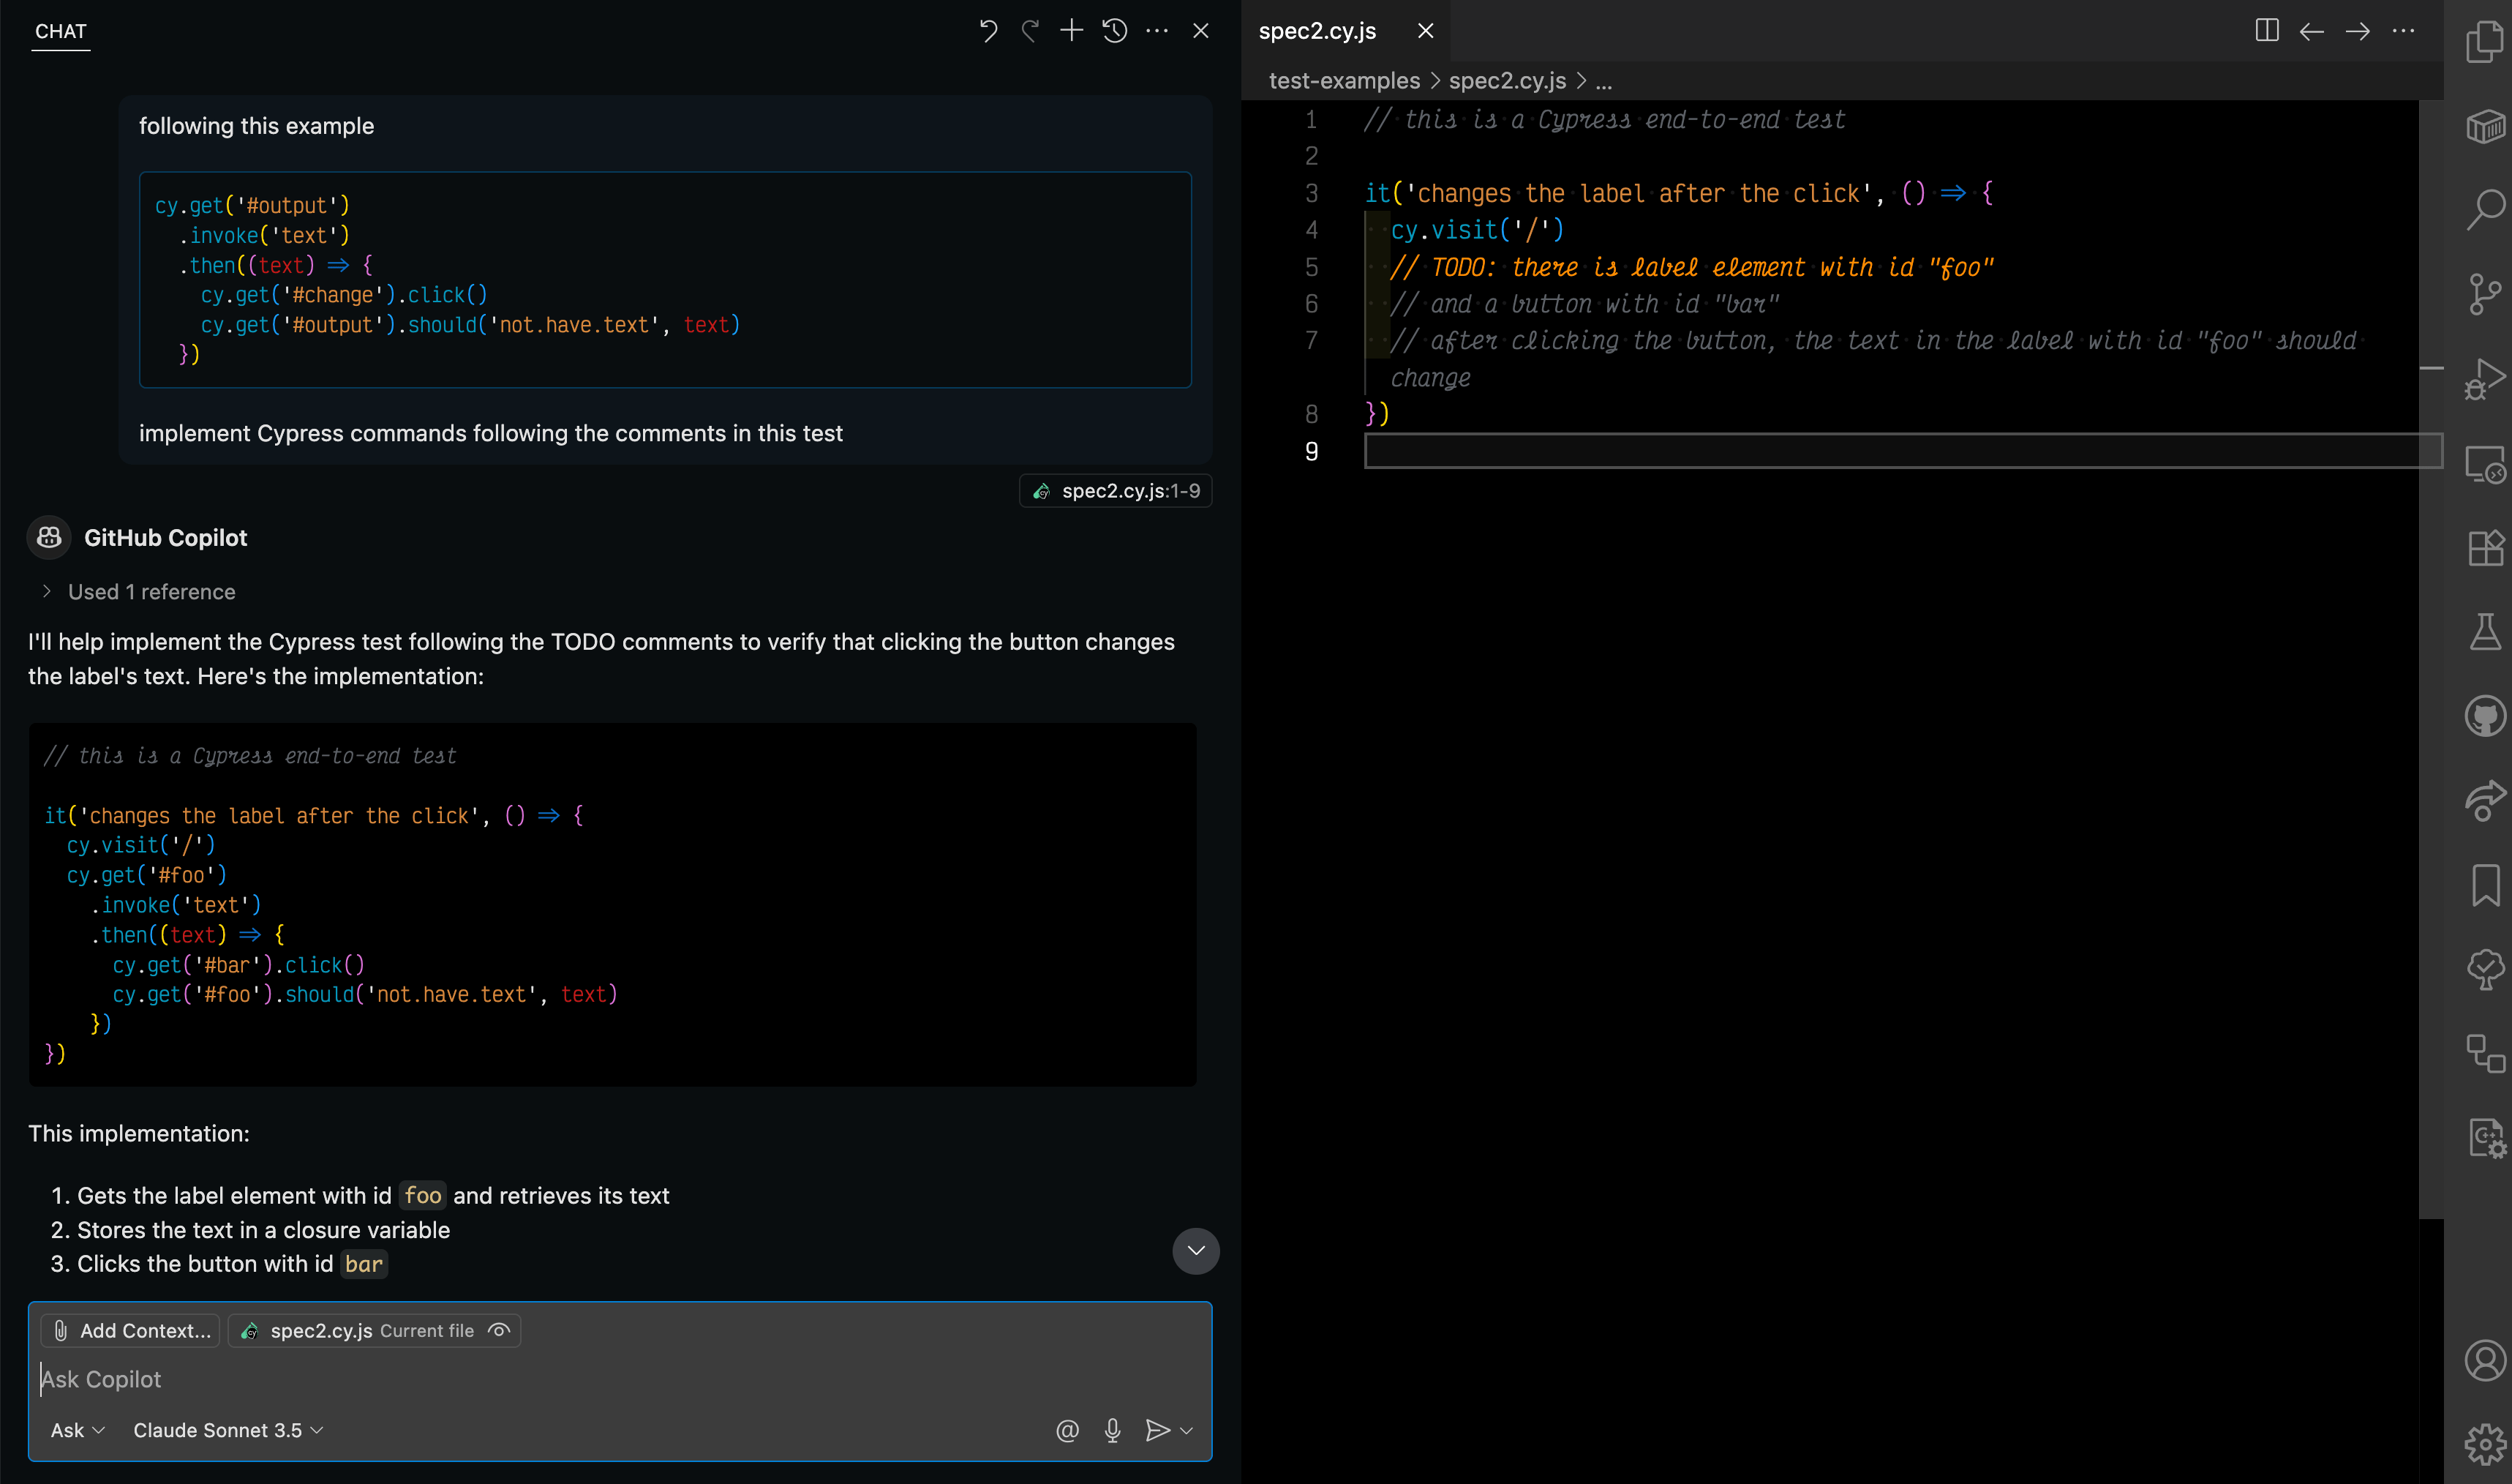Close the chat panel
The height and width of the screenshot is (1484, 2512).
point(1200,31)
